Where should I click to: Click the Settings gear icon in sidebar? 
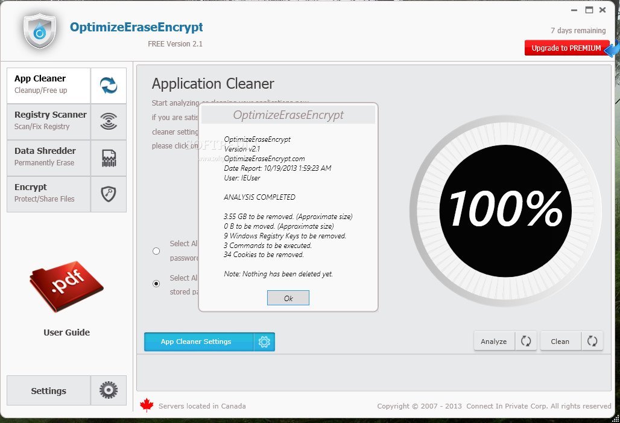[x=109, y=390]
